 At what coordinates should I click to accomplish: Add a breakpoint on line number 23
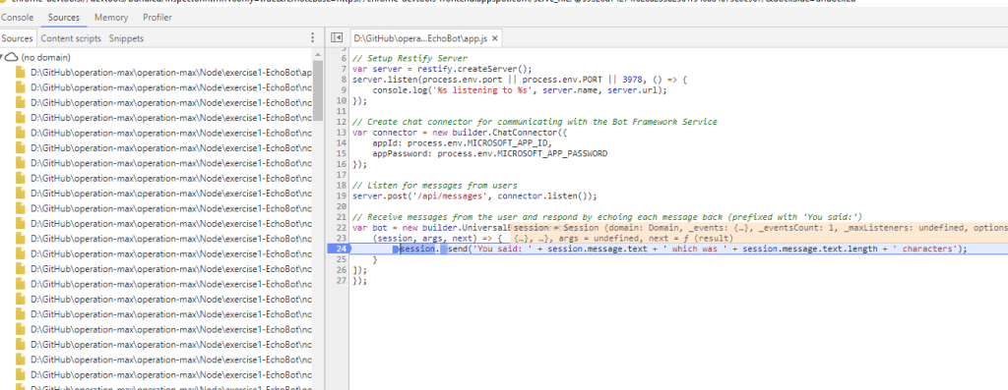point(342,238)
